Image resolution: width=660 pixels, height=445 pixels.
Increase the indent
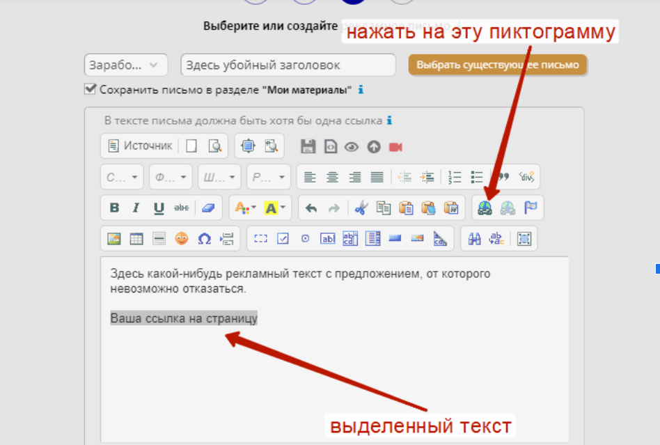point(427,178)
